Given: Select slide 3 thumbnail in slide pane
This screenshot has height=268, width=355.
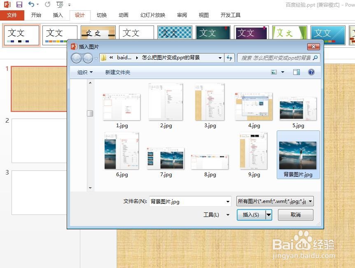Looking at the screenshot, I should click(39, 193).
